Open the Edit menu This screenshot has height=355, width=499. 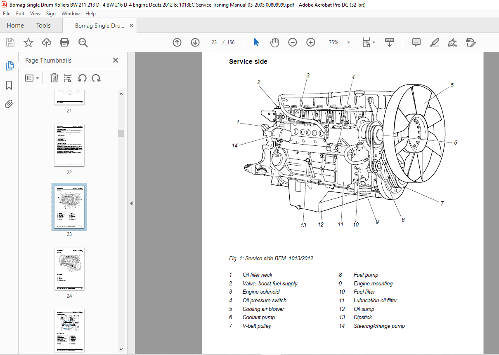click(x=20, y=14)
